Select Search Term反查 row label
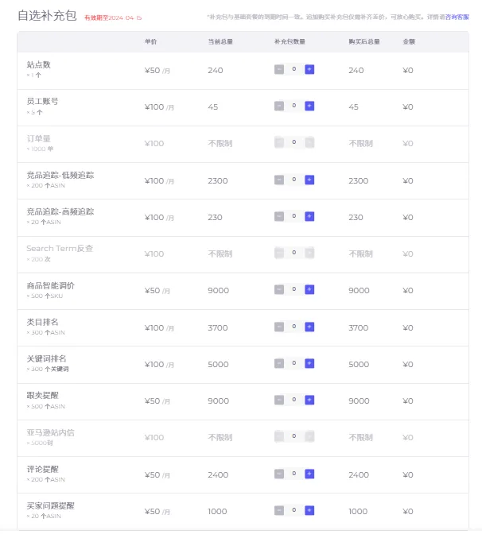 (x=60, y=248)
